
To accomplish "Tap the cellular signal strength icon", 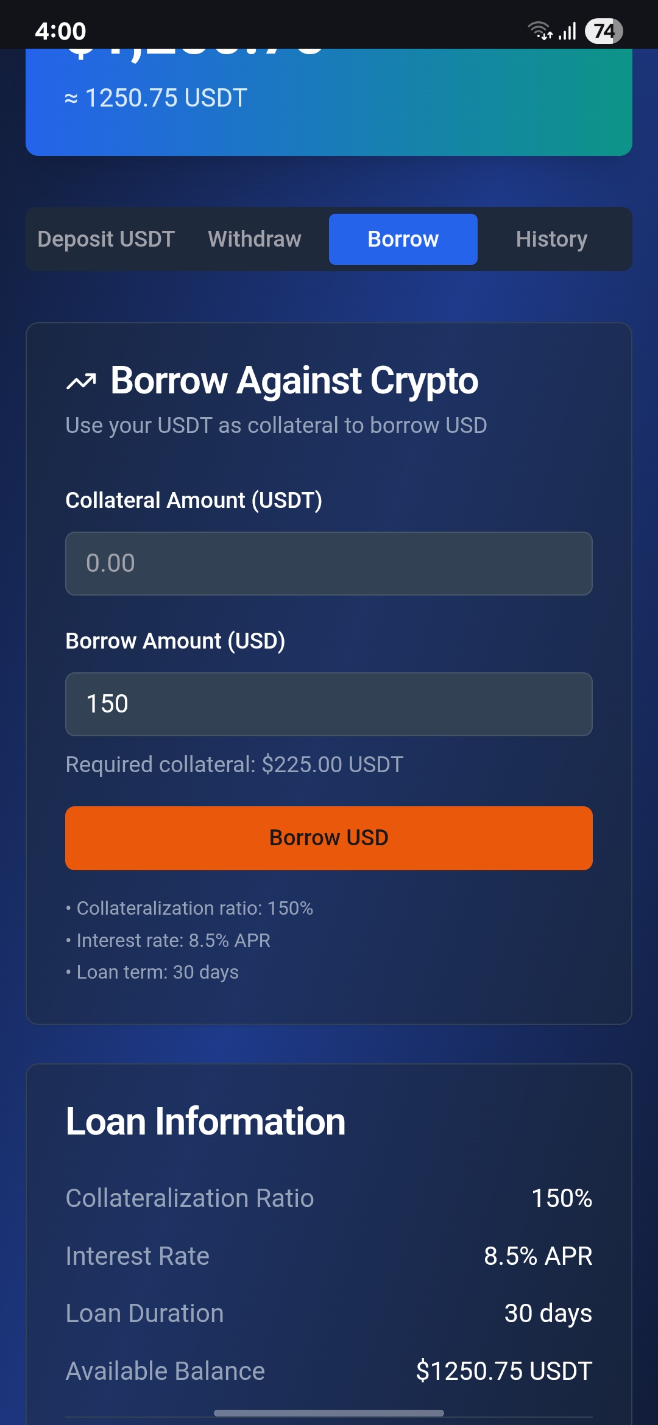I will pos(568,31).
